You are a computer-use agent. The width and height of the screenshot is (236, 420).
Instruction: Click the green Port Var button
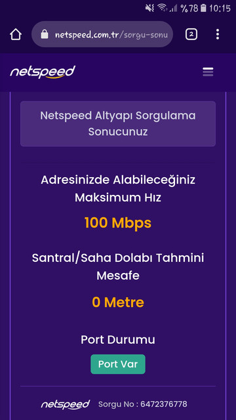118,364
